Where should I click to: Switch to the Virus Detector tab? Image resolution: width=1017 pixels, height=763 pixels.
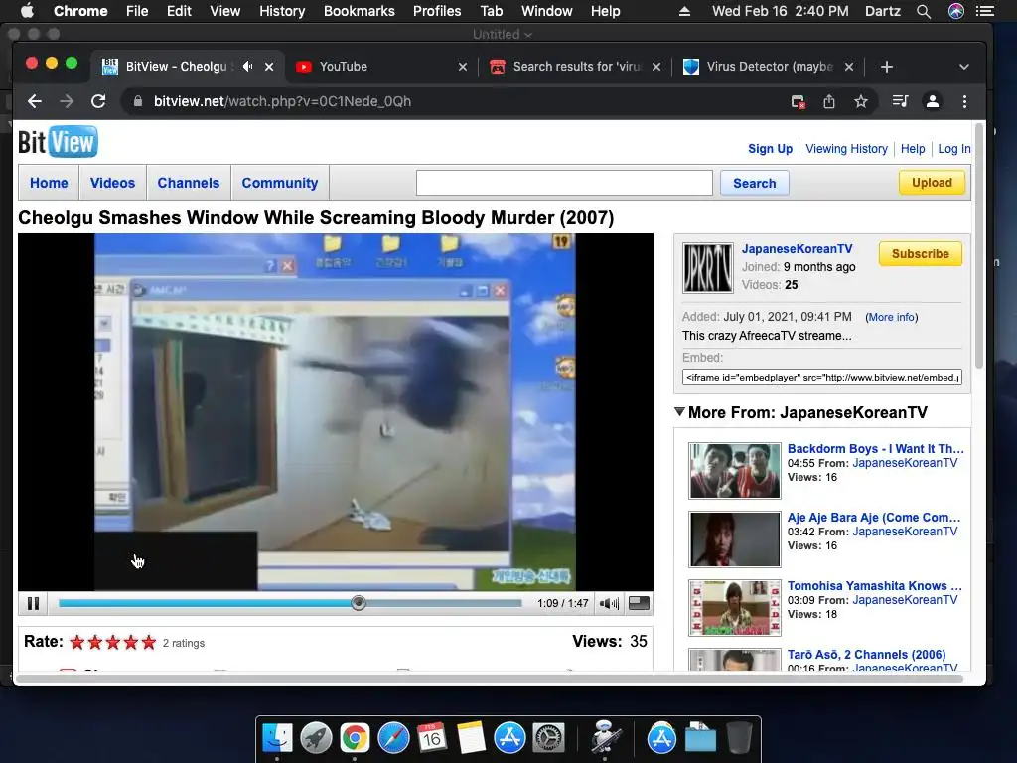(768, 67)
